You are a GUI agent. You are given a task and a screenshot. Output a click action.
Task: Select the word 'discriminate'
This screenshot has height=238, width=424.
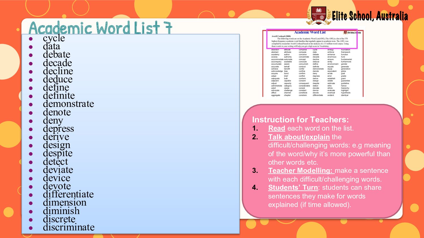(x=69, y=227)
